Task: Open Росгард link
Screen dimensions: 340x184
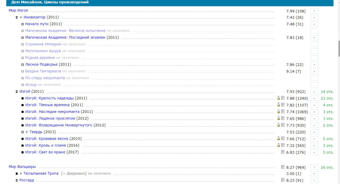Action: [x=27, y=180]
